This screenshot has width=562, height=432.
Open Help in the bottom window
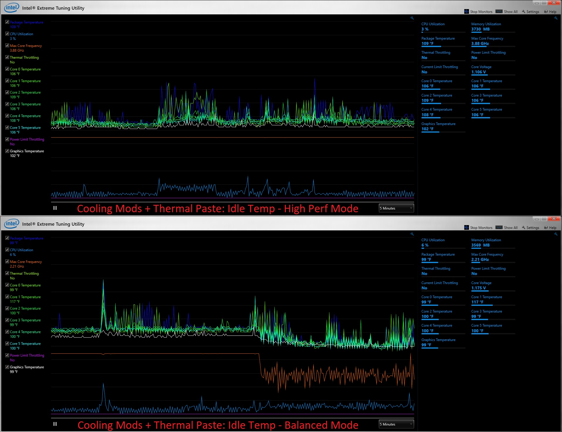[x=550, y=228]
